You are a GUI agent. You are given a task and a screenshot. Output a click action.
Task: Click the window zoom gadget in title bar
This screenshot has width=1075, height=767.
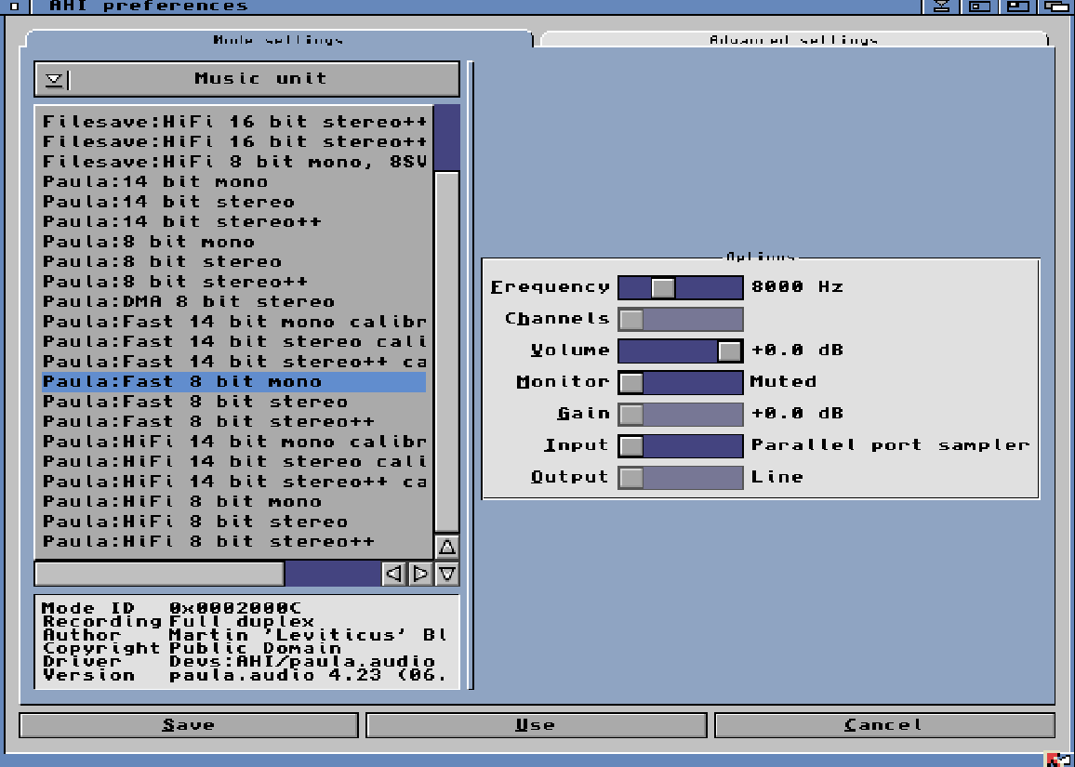coord(1017,7)
